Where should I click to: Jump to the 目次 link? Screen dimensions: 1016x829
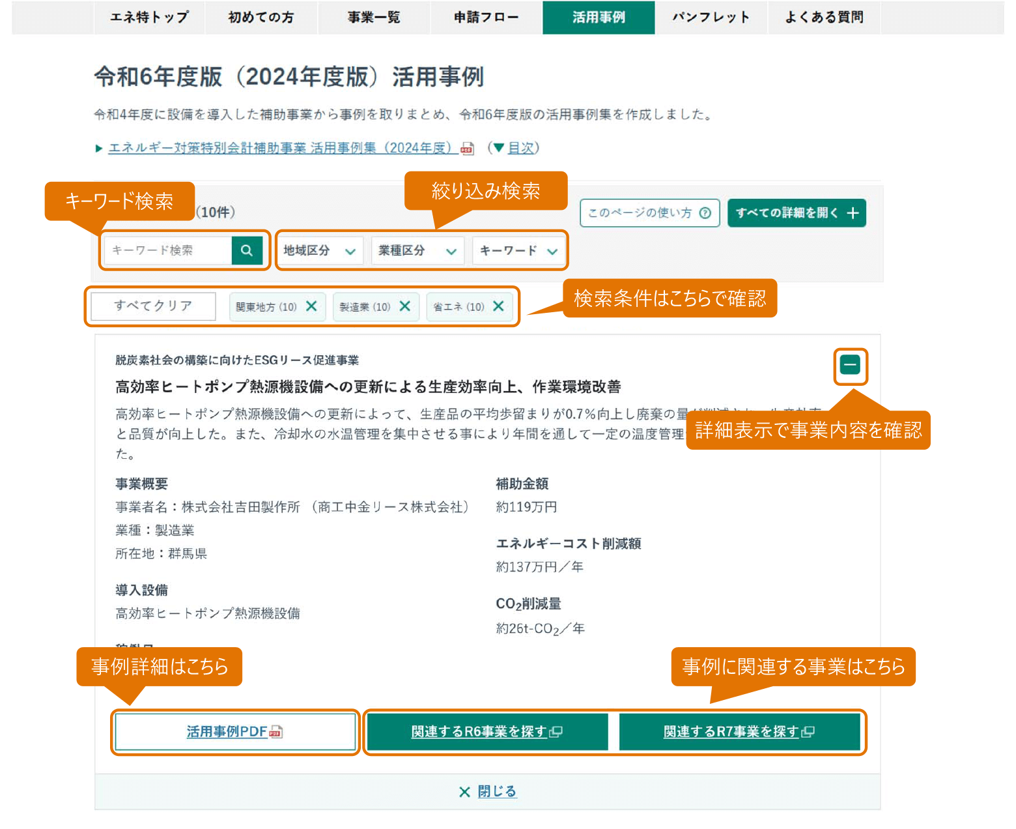coord(520,148)
